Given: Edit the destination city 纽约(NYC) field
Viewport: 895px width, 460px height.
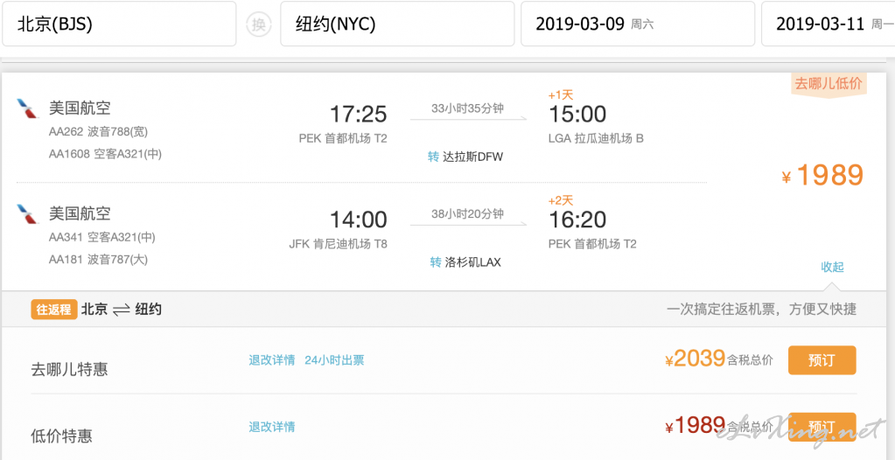Looking at the screenshot, I should point(397,24).
